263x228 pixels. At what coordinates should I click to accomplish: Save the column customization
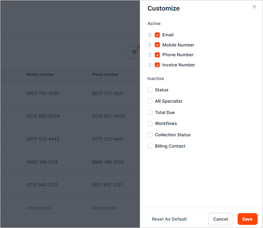pyautogui.click(x=247, y=219)
